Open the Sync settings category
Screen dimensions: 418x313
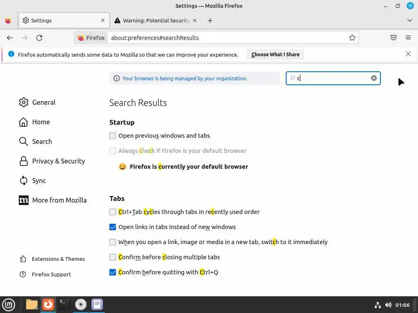[32, 181]
